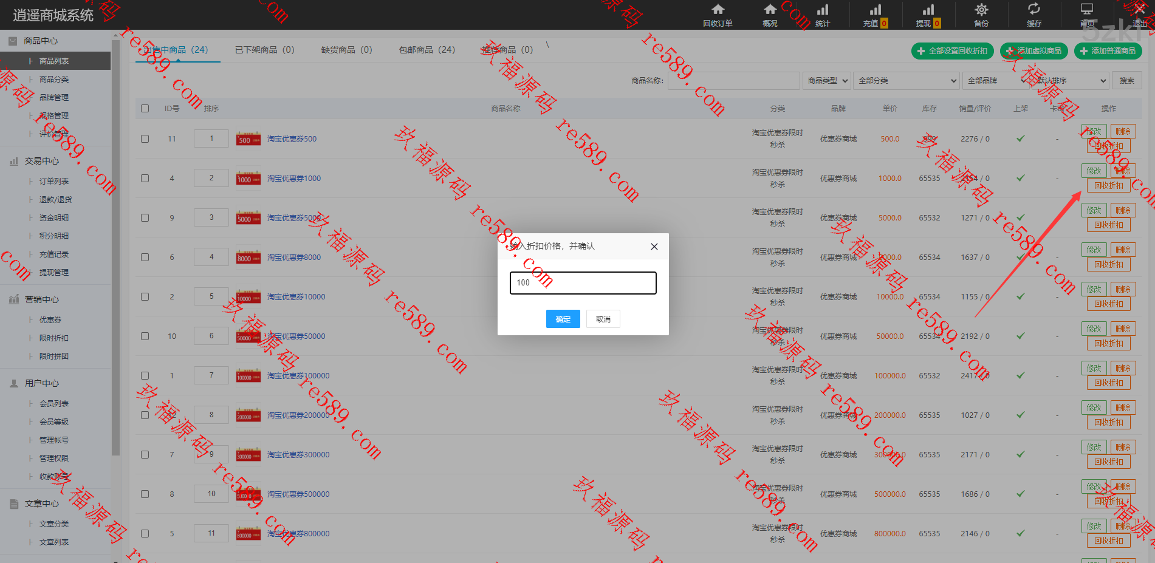
Task: Select checkbox for product ID 4
Action: click(145, 179)
